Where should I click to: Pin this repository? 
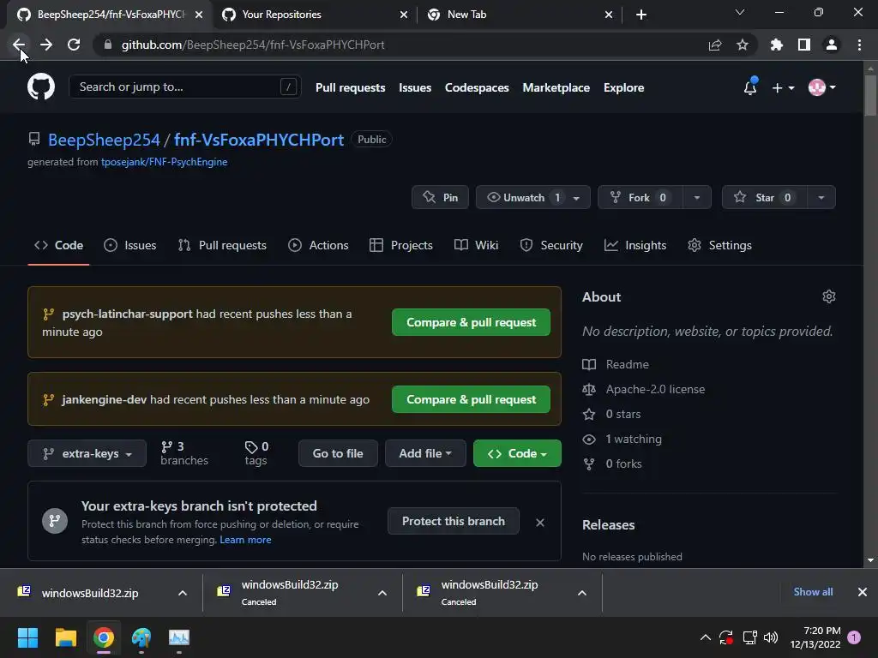(440, 198)
